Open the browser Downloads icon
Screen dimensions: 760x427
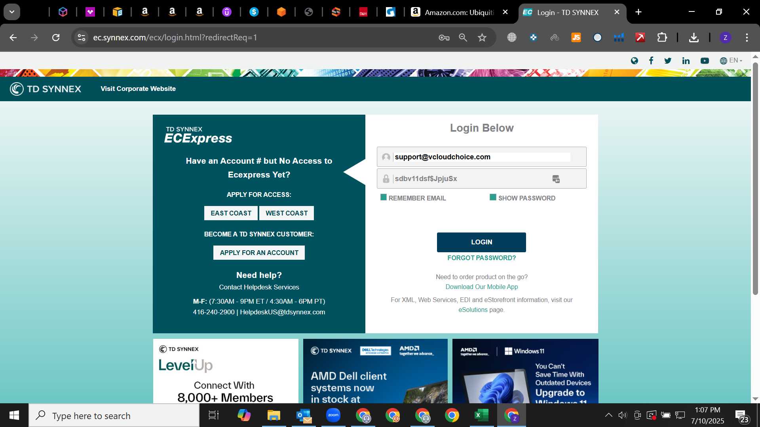click(693, 38)
